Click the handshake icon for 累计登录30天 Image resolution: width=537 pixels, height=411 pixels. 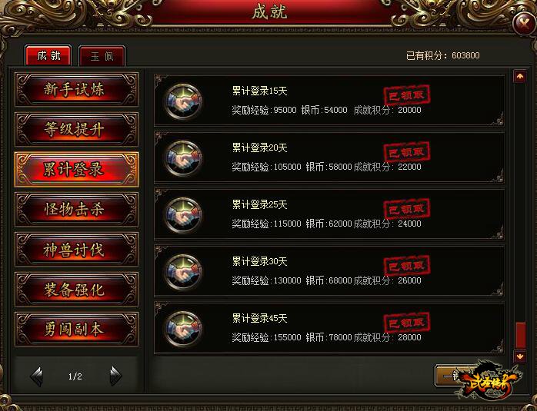[183, 271]
